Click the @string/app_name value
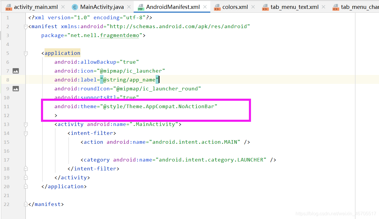The image size is (379, 219). click(x=129, y=80)
